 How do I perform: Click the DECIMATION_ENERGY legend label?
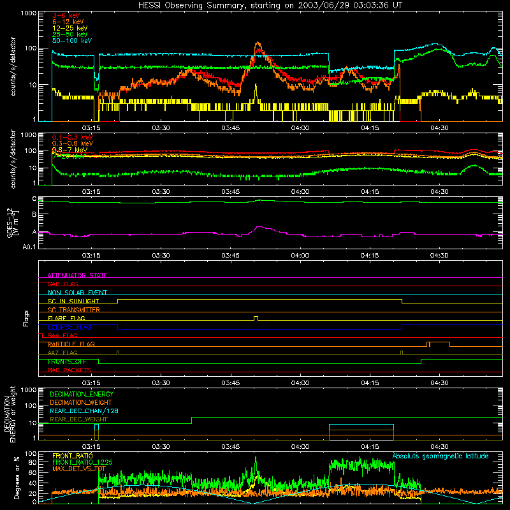(82, 394)
